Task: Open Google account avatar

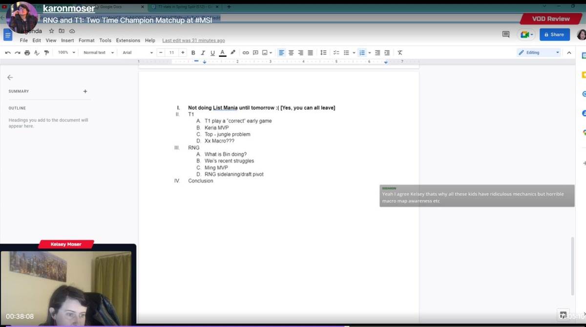Action: pos(581,35)
